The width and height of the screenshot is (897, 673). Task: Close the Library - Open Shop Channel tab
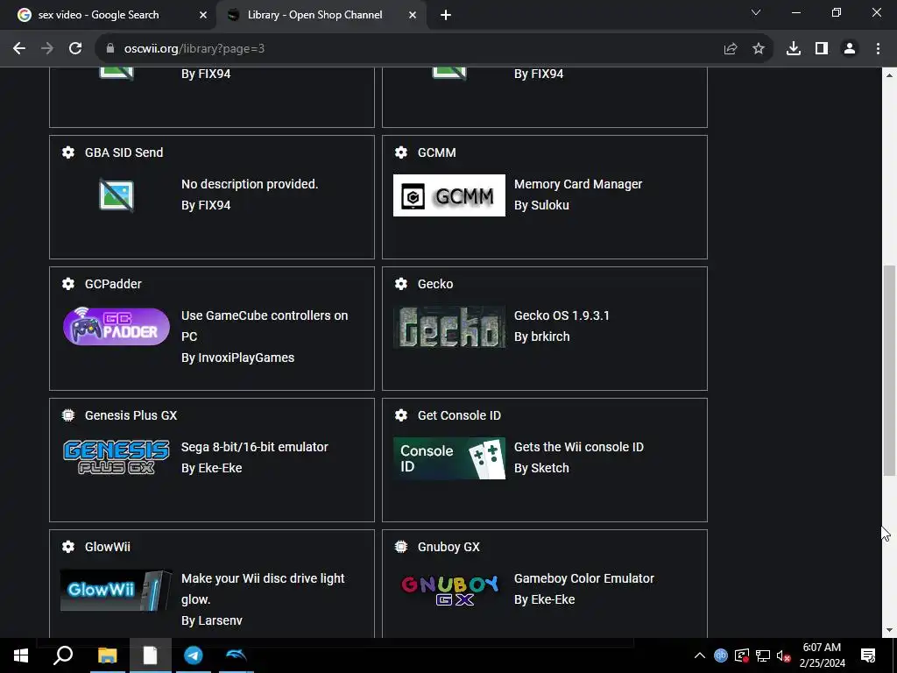tap(413, 16)
